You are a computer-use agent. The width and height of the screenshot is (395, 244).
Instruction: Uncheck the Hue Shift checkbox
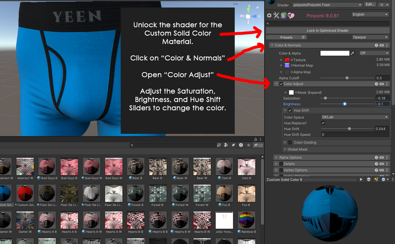pos(290,111)
